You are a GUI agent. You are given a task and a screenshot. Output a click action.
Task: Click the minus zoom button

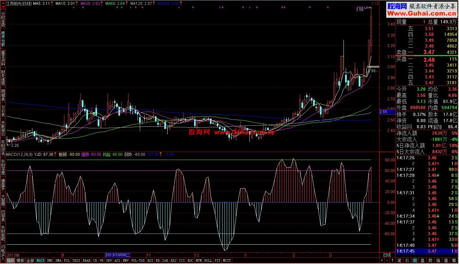coord(387,260)
